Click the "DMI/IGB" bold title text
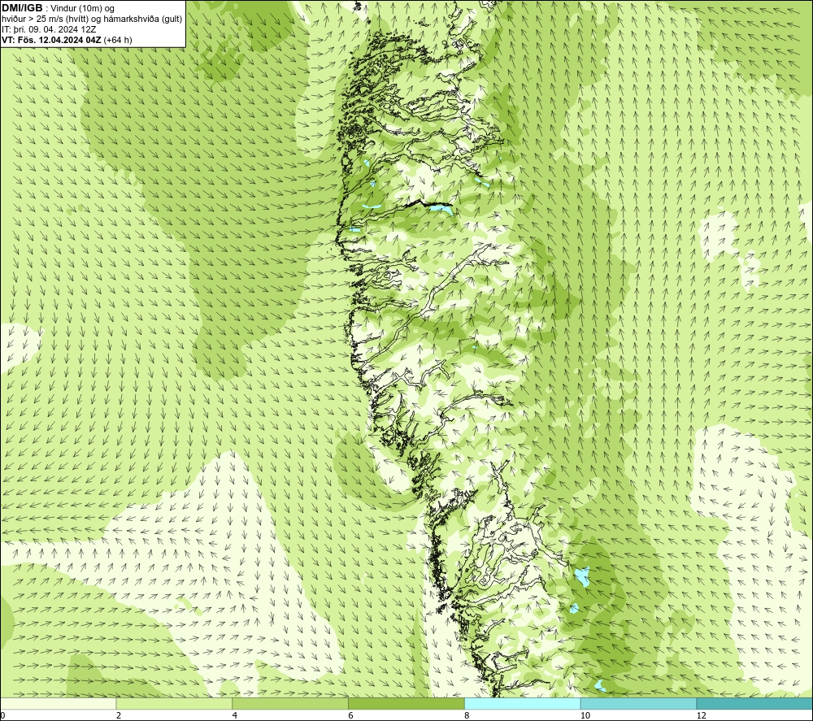Screen dimensions: 813x721 click(22, 8)
